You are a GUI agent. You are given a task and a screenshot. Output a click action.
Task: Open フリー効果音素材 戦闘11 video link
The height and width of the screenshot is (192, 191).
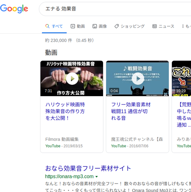point(131,111)
